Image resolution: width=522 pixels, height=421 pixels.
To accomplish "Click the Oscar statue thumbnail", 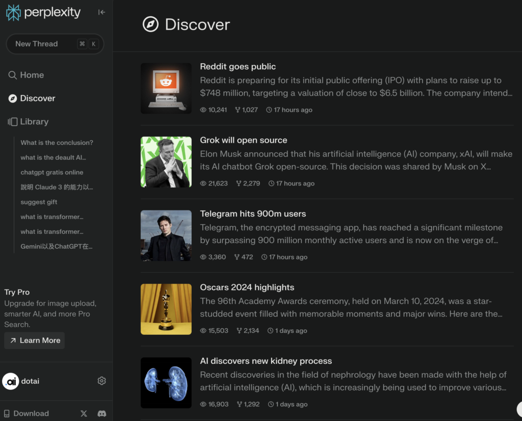I will (166, 309).
